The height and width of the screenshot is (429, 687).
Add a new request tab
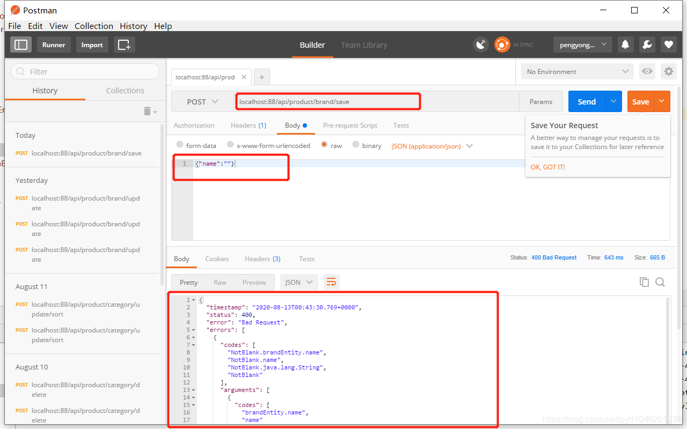coord(262,77)
